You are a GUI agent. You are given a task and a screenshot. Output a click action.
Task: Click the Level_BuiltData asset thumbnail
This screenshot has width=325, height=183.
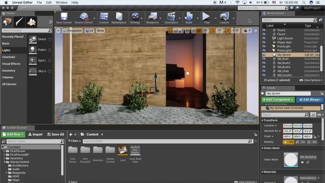tap(135, 150)
